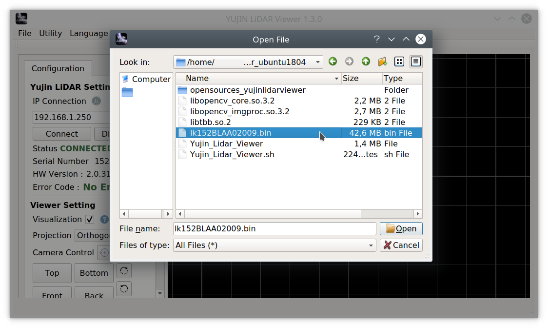Click the Cancel button
Screen dimensions: 548x328
tap(401, 245)
